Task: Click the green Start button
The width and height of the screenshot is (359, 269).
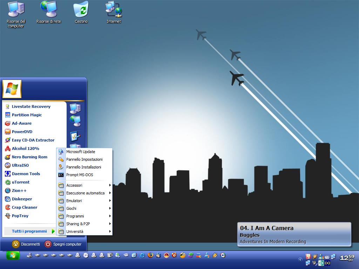Action: pos(13,255)
